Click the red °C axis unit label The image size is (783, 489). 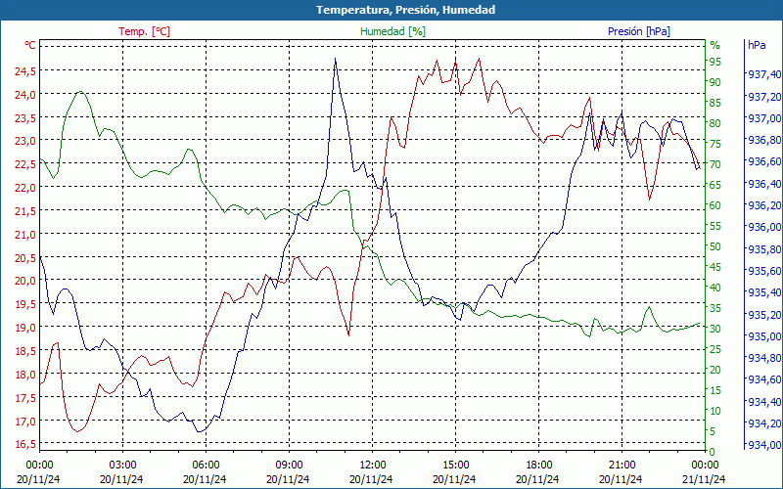click(x=30, y=45)
